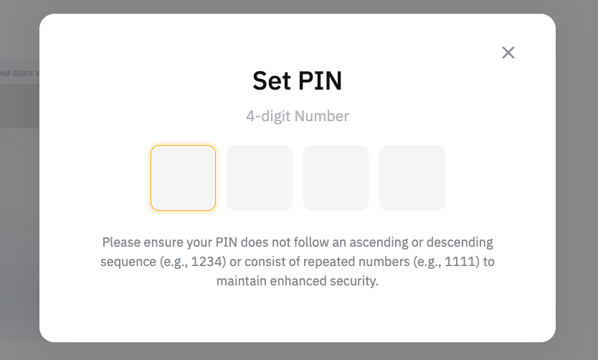Click the "1111" example in the notice
The width and height of the screenshot is (598, 360).
click(459, 262)
